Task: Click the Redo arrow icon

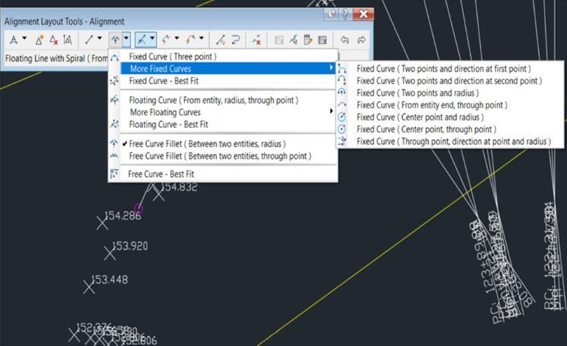Action: coord(361,40)
